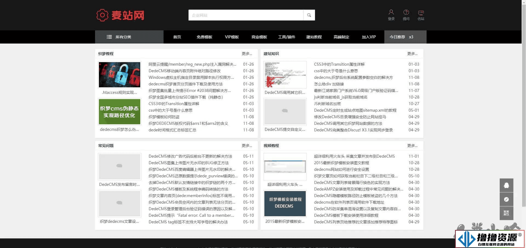Open article DedeCMS完美整合Discuz! X3.1实现同步登录

tap(353, 130)
